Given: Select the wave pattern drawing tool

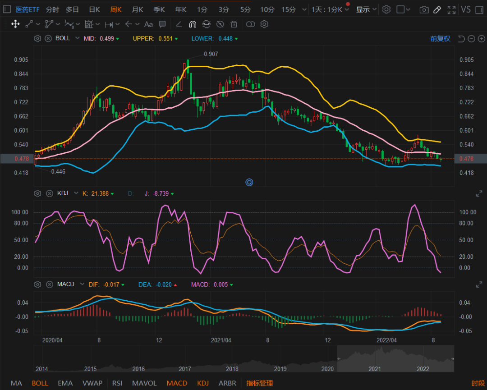Looking at the screenshot, I should click(69, 24).
